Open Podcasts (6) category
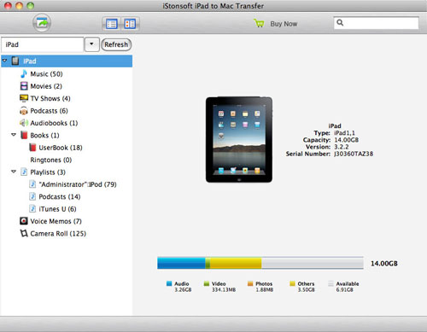The width and height of the screenshot is (427, 332). [x=49, y=111]
